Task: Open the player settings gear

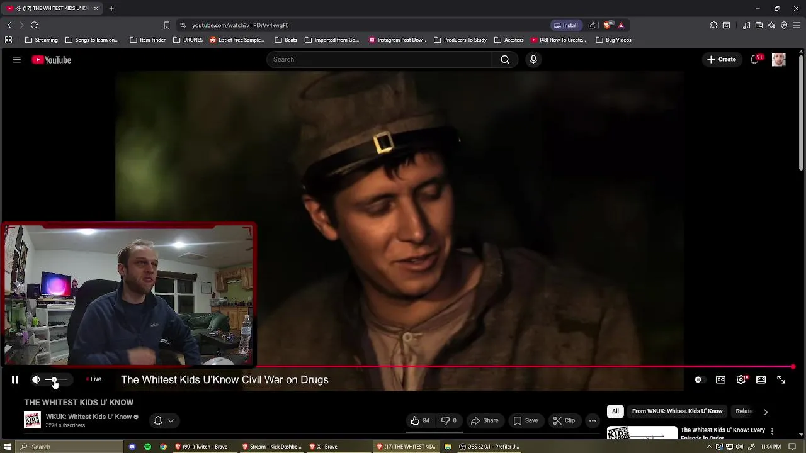Action: 741,379
